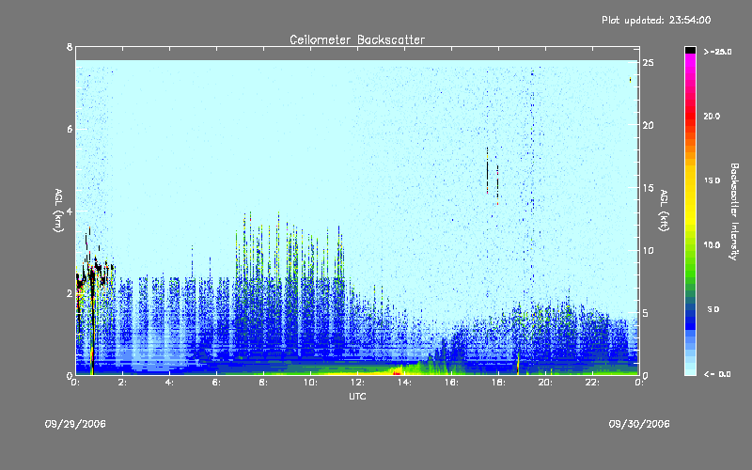Click the 5 tick on the kft axis
Image resolution: width=752 pixels, height=470 pixels.
pos(646,313)
